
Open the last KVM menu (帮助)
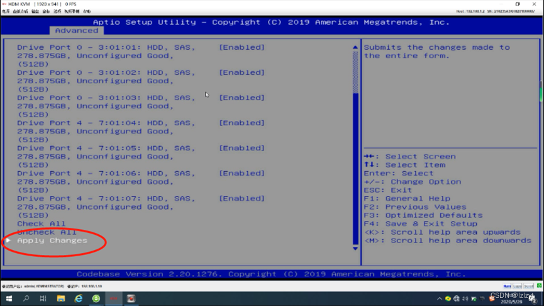click(x=87, y=11)
